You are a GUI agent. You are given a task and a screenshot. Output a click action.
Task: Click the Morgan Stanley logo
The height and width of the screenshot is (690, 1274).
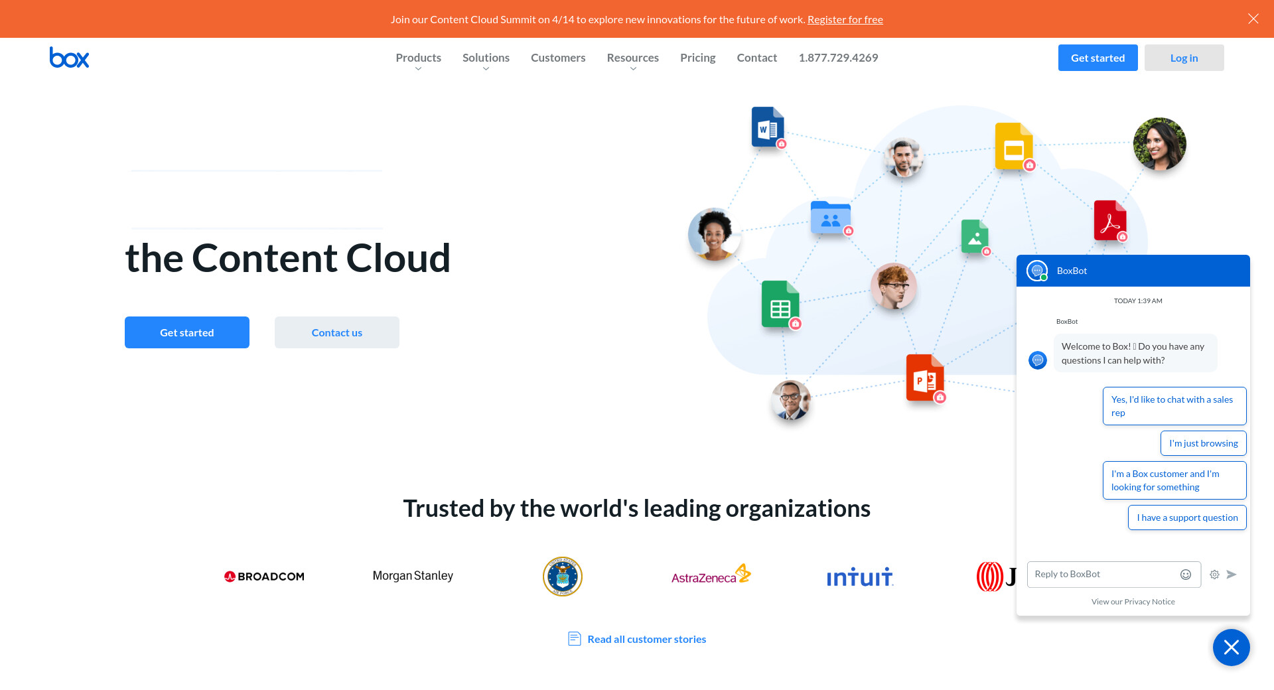(413, 576)
